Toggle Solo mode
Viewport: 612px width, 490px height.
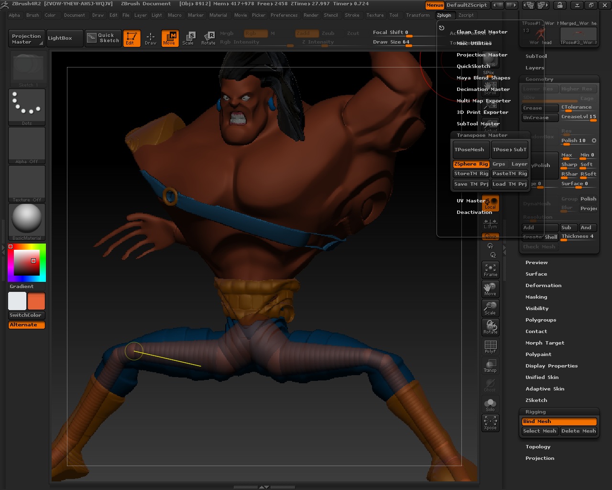tap(490, 404)
